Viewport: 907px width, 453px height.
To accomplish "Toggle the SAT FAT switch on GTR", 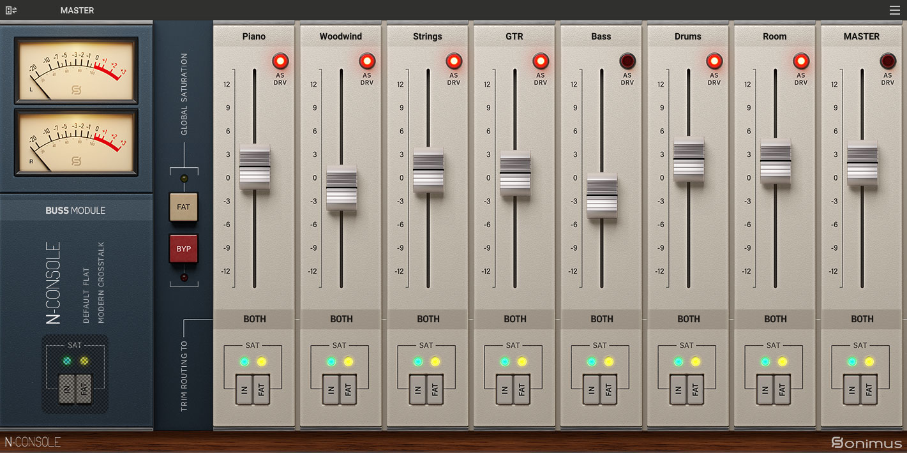I will point(522,389).
